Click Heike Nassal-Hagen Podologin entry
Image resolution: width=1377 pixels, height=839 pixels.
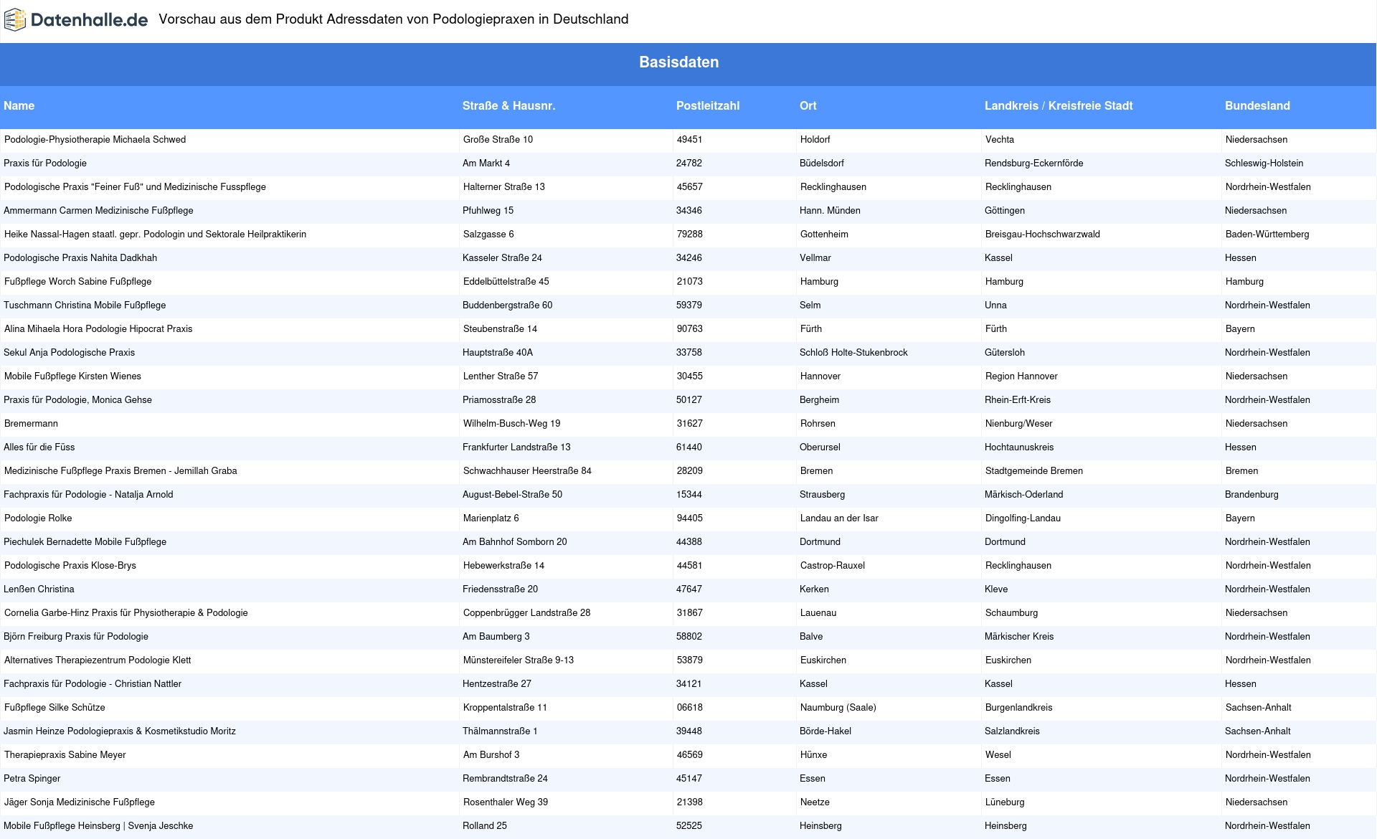coord(155,234)
